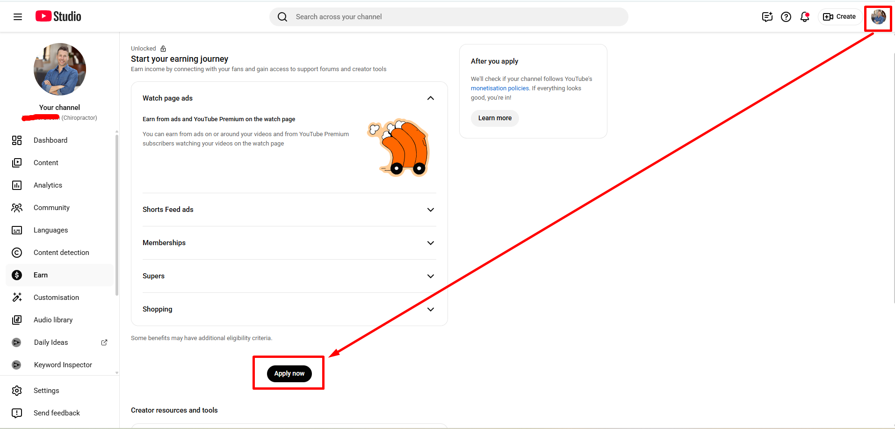Click the channel profile picture in sidebar
Screen dimensions: 895x429
(60, 69)
